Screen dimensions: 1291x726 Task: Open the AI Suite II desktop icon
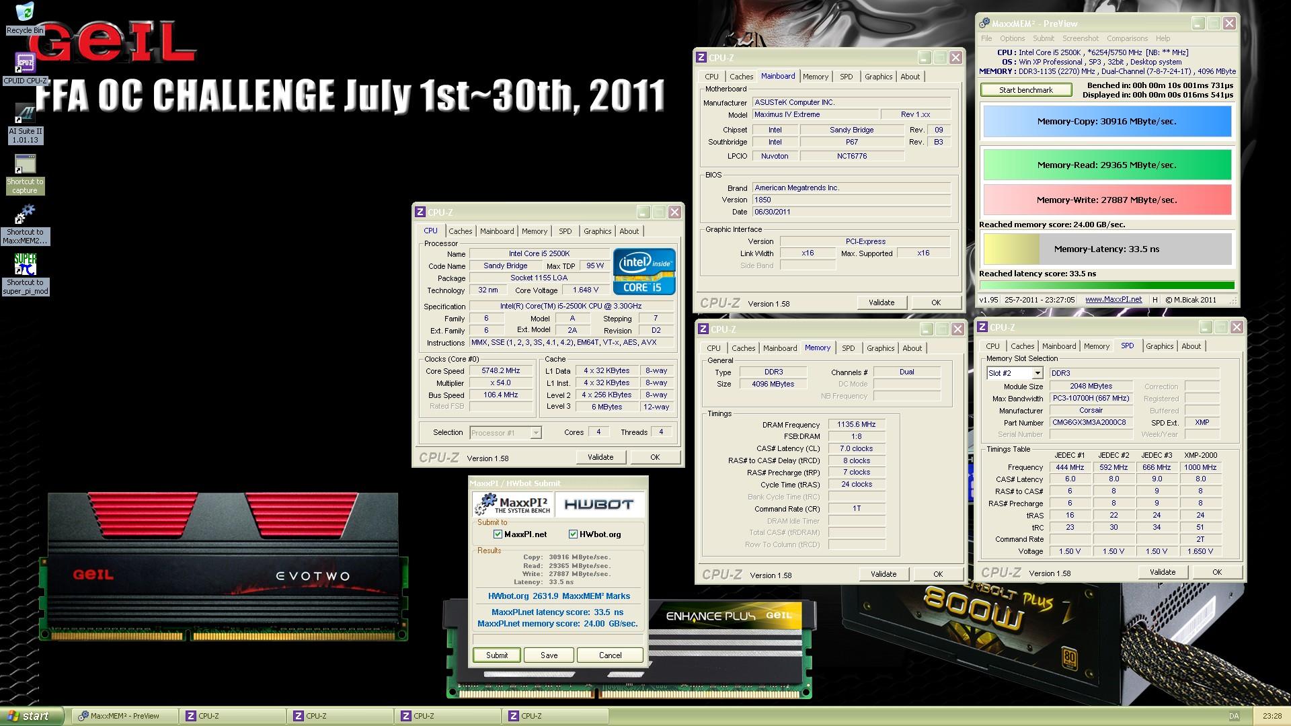(25, 124)
